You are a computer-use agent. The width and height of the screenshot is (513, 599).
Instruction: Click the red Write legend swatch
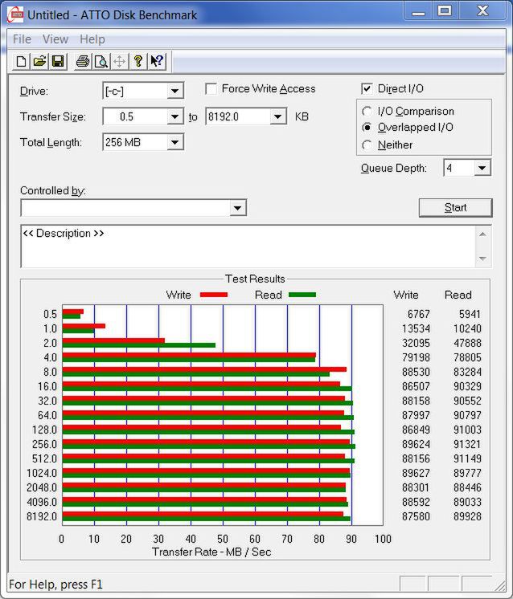tap(214, 295)
